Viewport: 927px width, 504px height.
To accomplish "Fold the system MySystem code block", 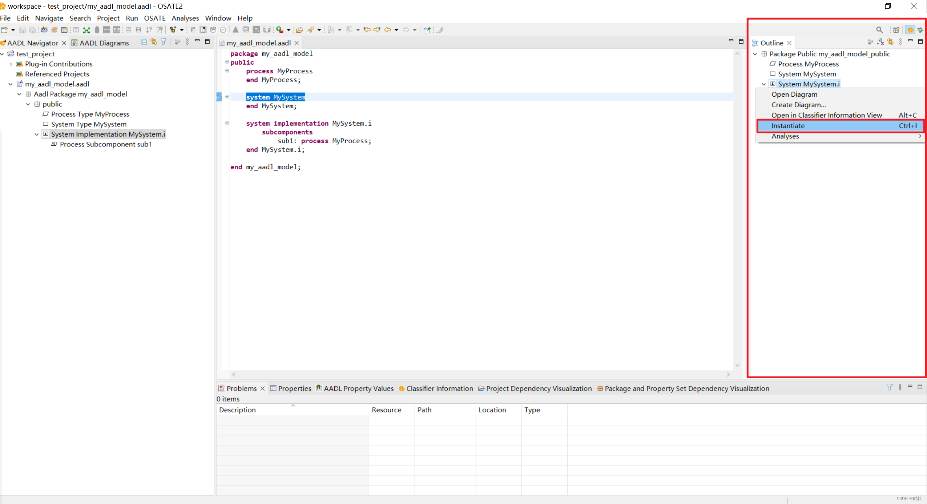I will pos(227,97).
